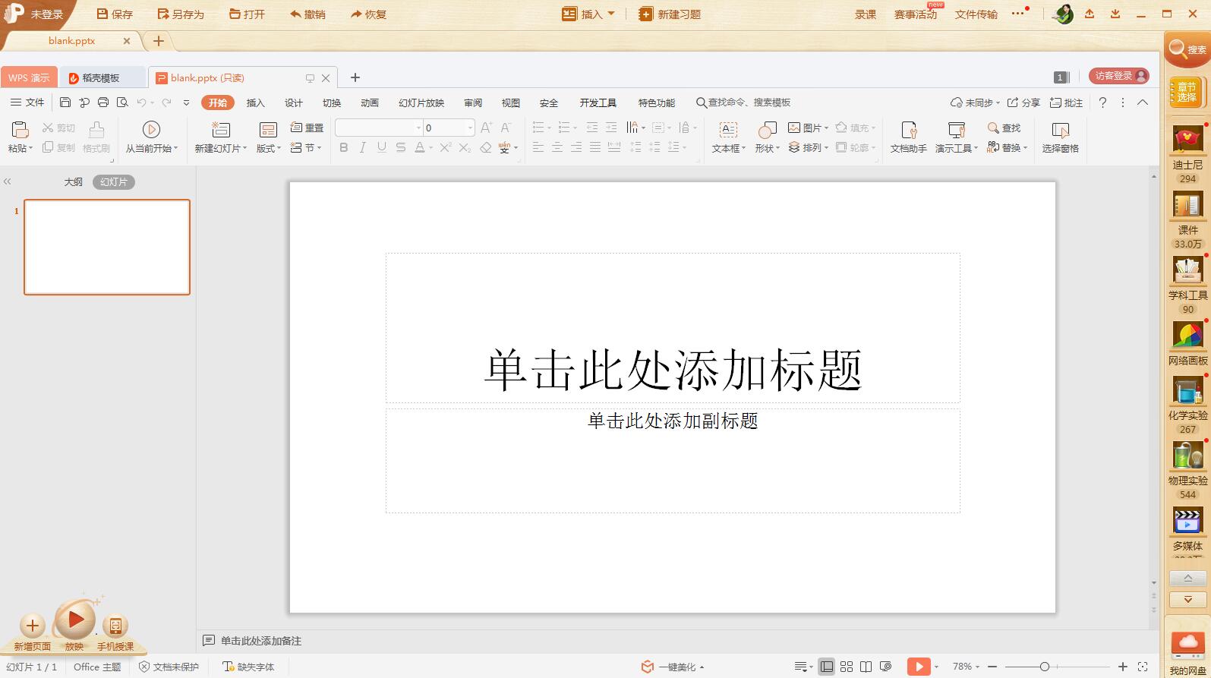
Task: Open the Chemistry Lab (化学实验) sidebar icon
Action: click(1187, 392)
